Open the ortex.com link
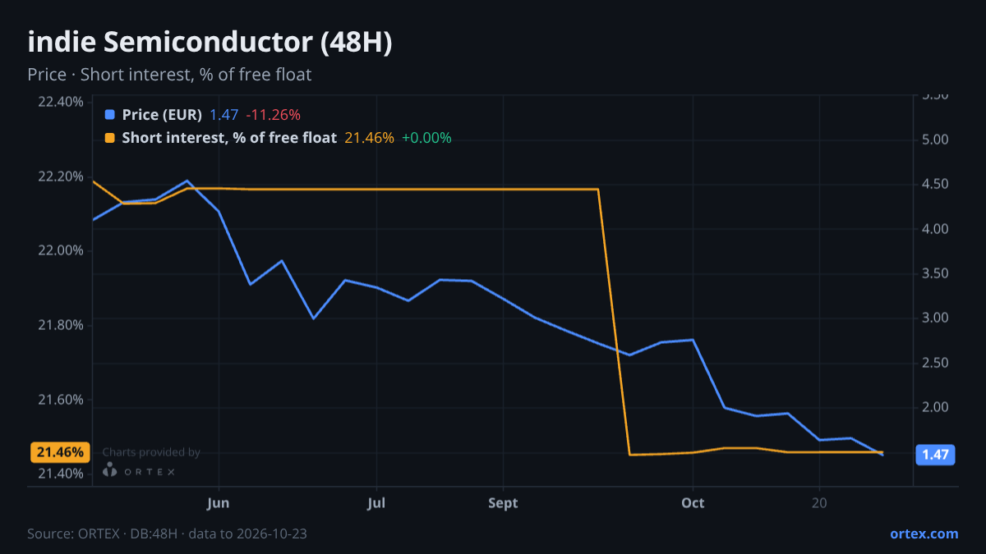Image resolution: width=986 pixels, height=554 pixels. click(x=924, y=533)
